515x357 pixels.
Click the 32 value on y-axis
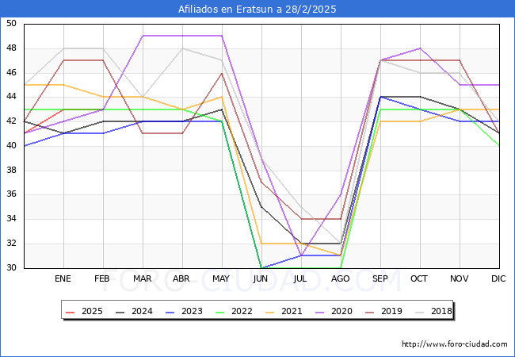(11, 244)
